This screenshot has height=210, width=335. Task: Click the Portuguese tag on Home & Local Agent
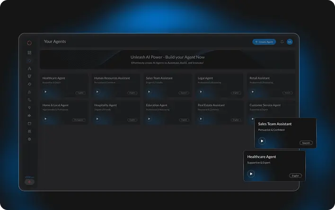[79, 120]
